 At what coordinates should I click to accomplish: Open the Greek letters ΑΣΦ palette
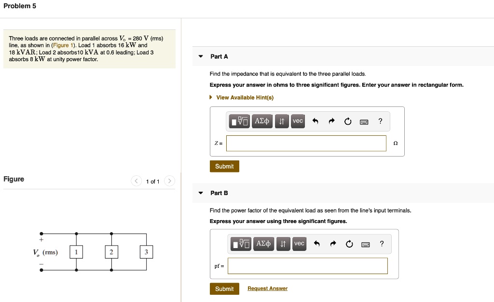262,121
